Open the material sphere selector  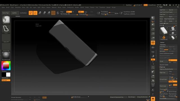[6, 56]
